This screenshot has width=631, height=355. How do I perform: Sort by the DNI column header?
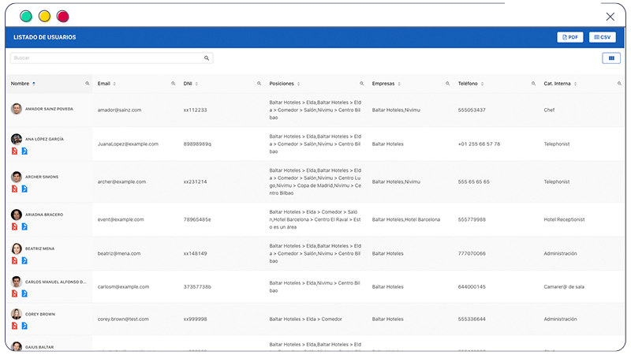pos(190,84)
